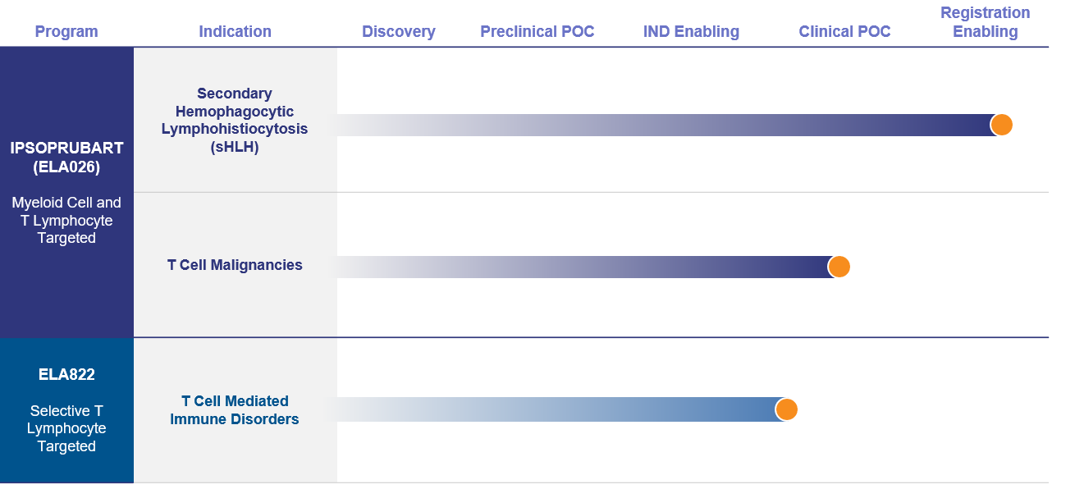Click the T Cell Mediated Immune Disorders label
The height and width of the screenshot is (489, 1075).
pos(235,410)
